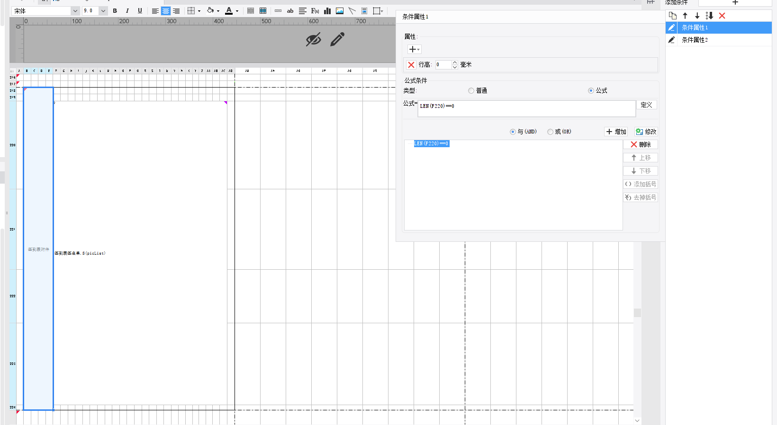Click row header 222

(13, 296)
